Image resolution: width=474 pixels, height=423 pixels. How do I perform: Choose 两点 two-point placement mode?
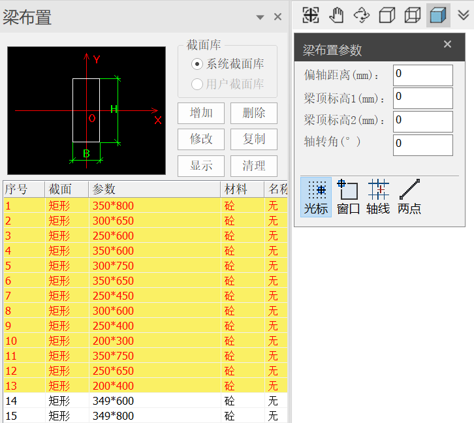point(409,197)
